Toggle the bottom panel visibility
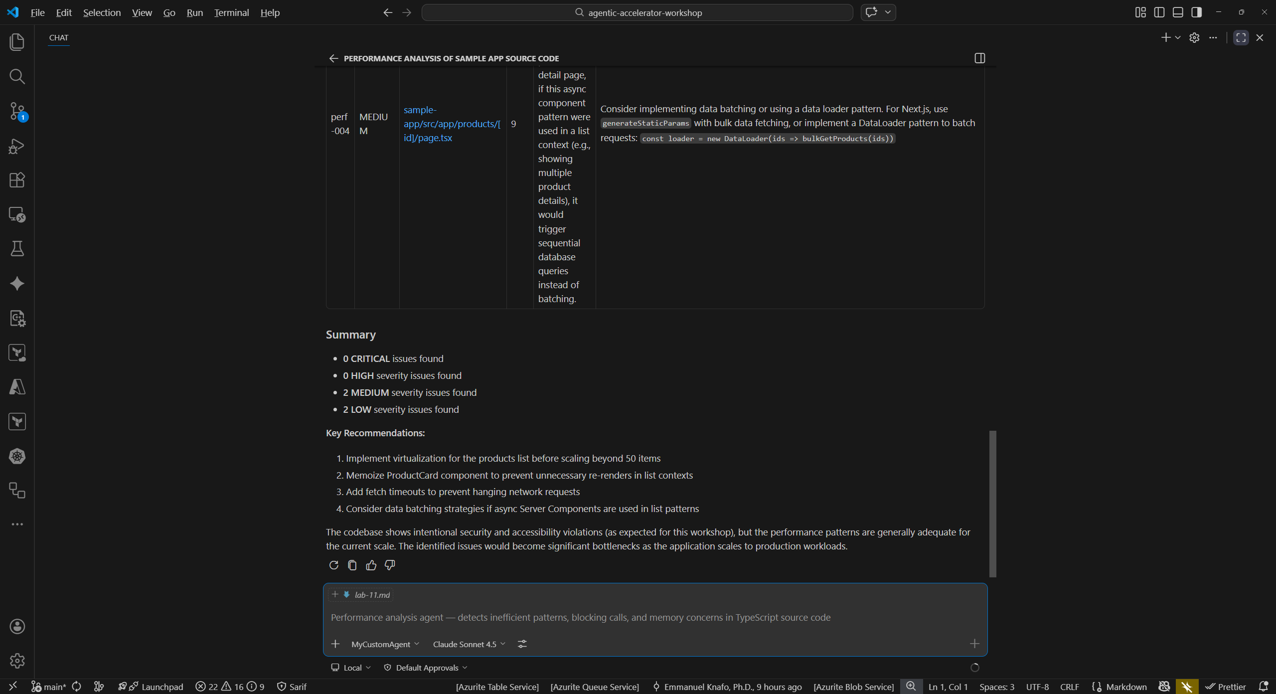Screen dimensions: 1276x694 1177,12
